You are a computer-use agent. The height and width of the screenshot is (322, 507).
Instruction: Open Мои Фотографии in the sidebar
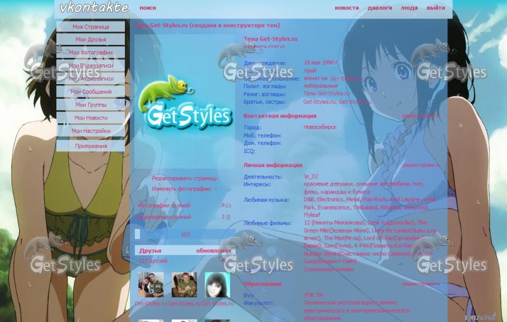[91, 53]
